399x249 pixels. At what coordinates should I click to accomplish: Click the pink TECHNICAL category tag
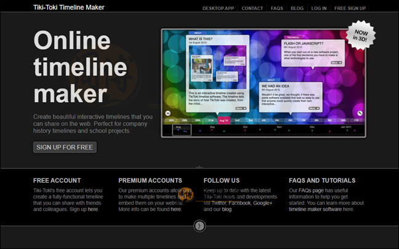point(293,38)
